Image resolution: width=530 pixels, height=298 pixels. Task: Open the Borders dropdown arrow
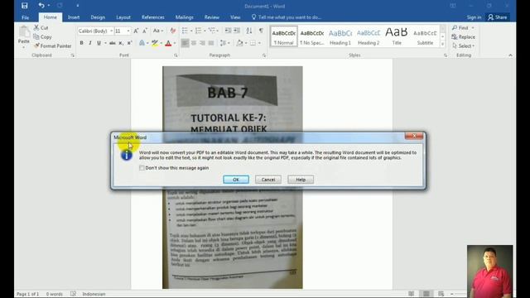pyautogui.click(x=259, y=43)
